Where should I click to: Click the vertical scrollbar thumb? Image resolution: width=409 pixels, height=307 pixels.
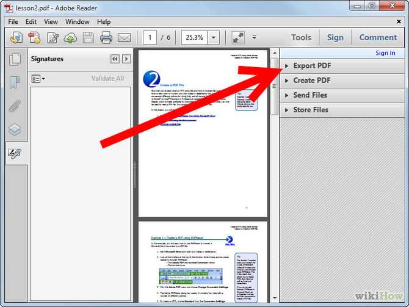275,87
